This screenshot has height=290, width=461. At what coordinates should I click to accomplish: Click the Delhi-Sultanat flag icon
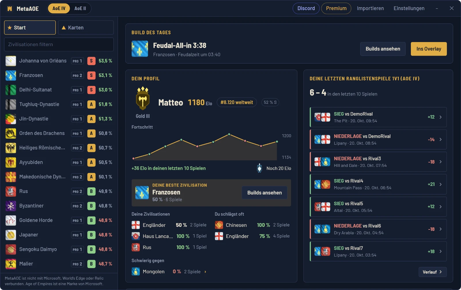pos(11,90)
